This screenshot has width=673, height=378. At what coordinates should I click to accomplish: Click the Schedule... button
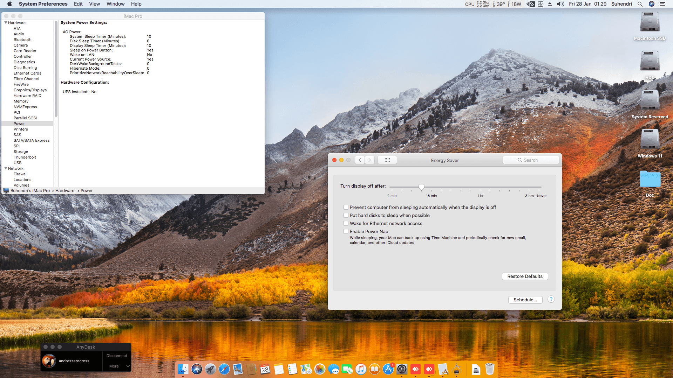click(x=525, y=300)
